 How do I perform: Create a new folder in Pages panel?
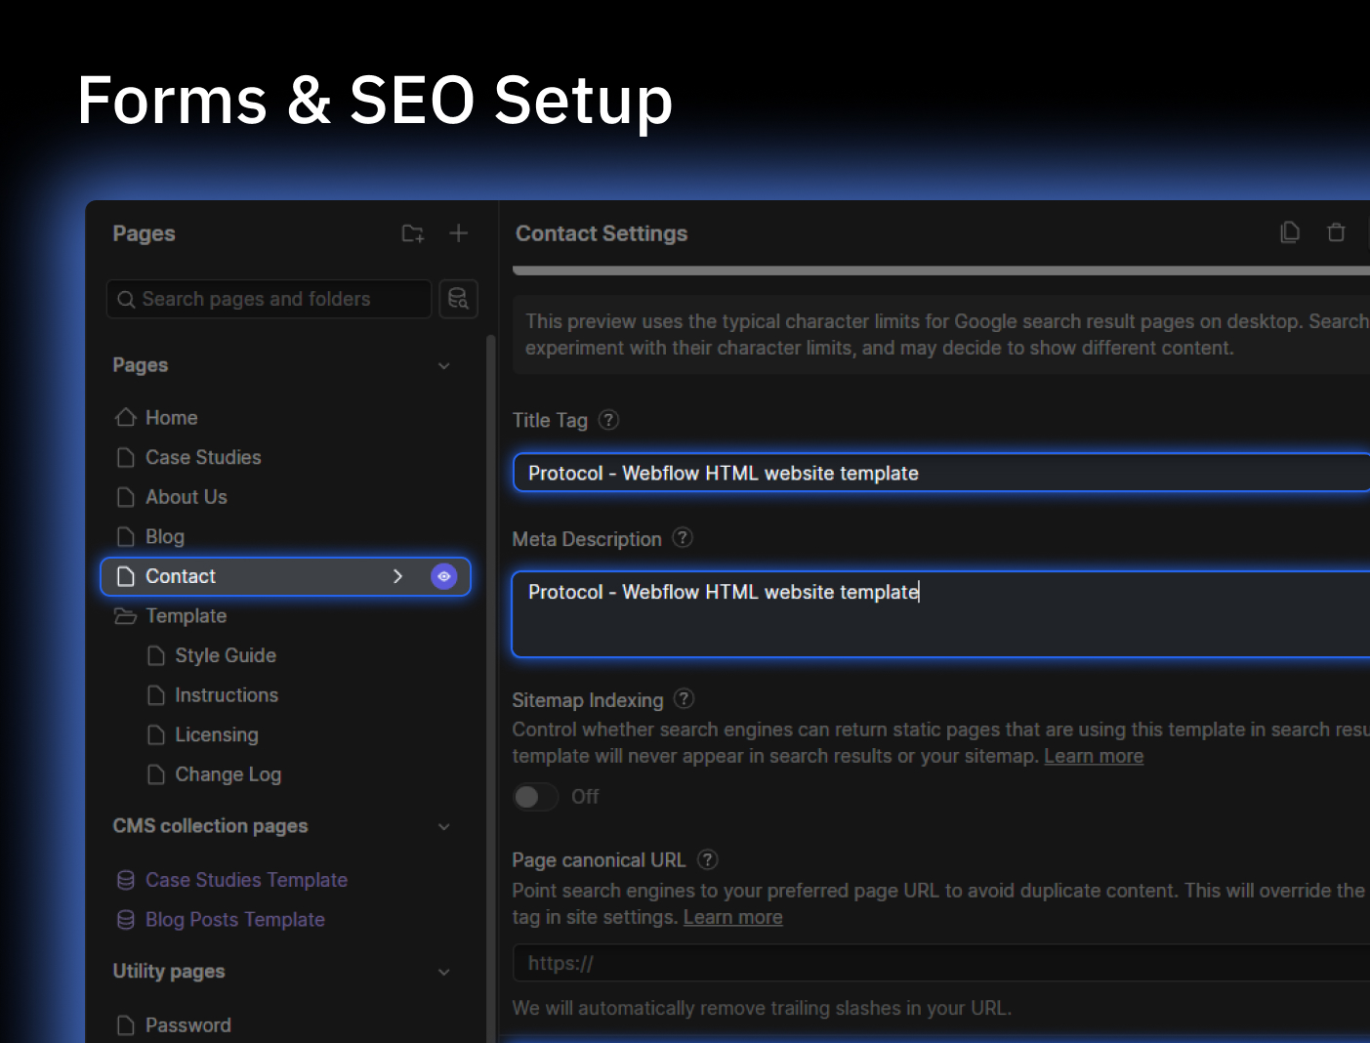(412, 232)
